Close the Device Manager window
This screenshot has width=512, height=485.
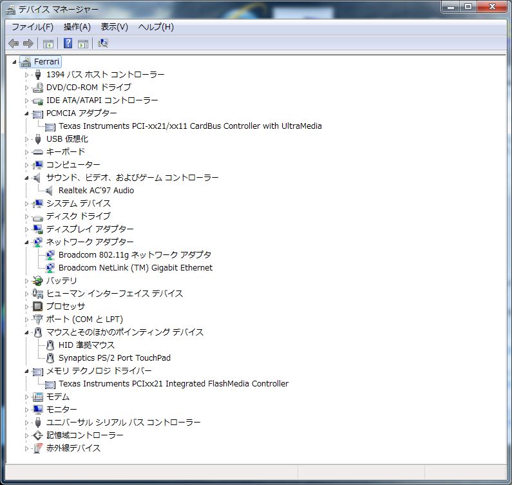(492, 7)
